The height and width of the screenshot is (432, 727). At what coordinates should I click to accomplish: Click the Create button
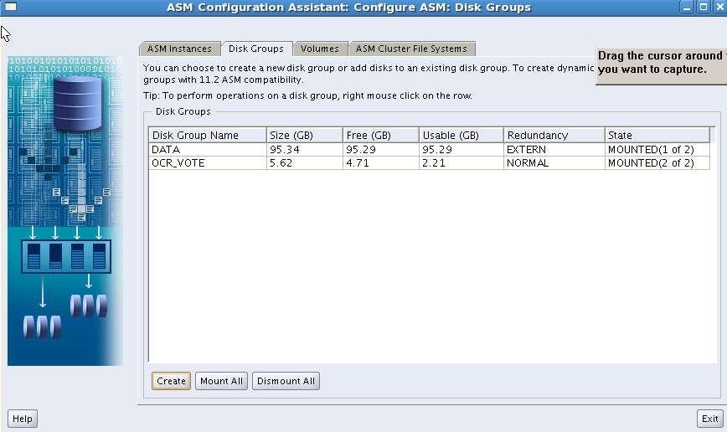click(x=171, y=381)
